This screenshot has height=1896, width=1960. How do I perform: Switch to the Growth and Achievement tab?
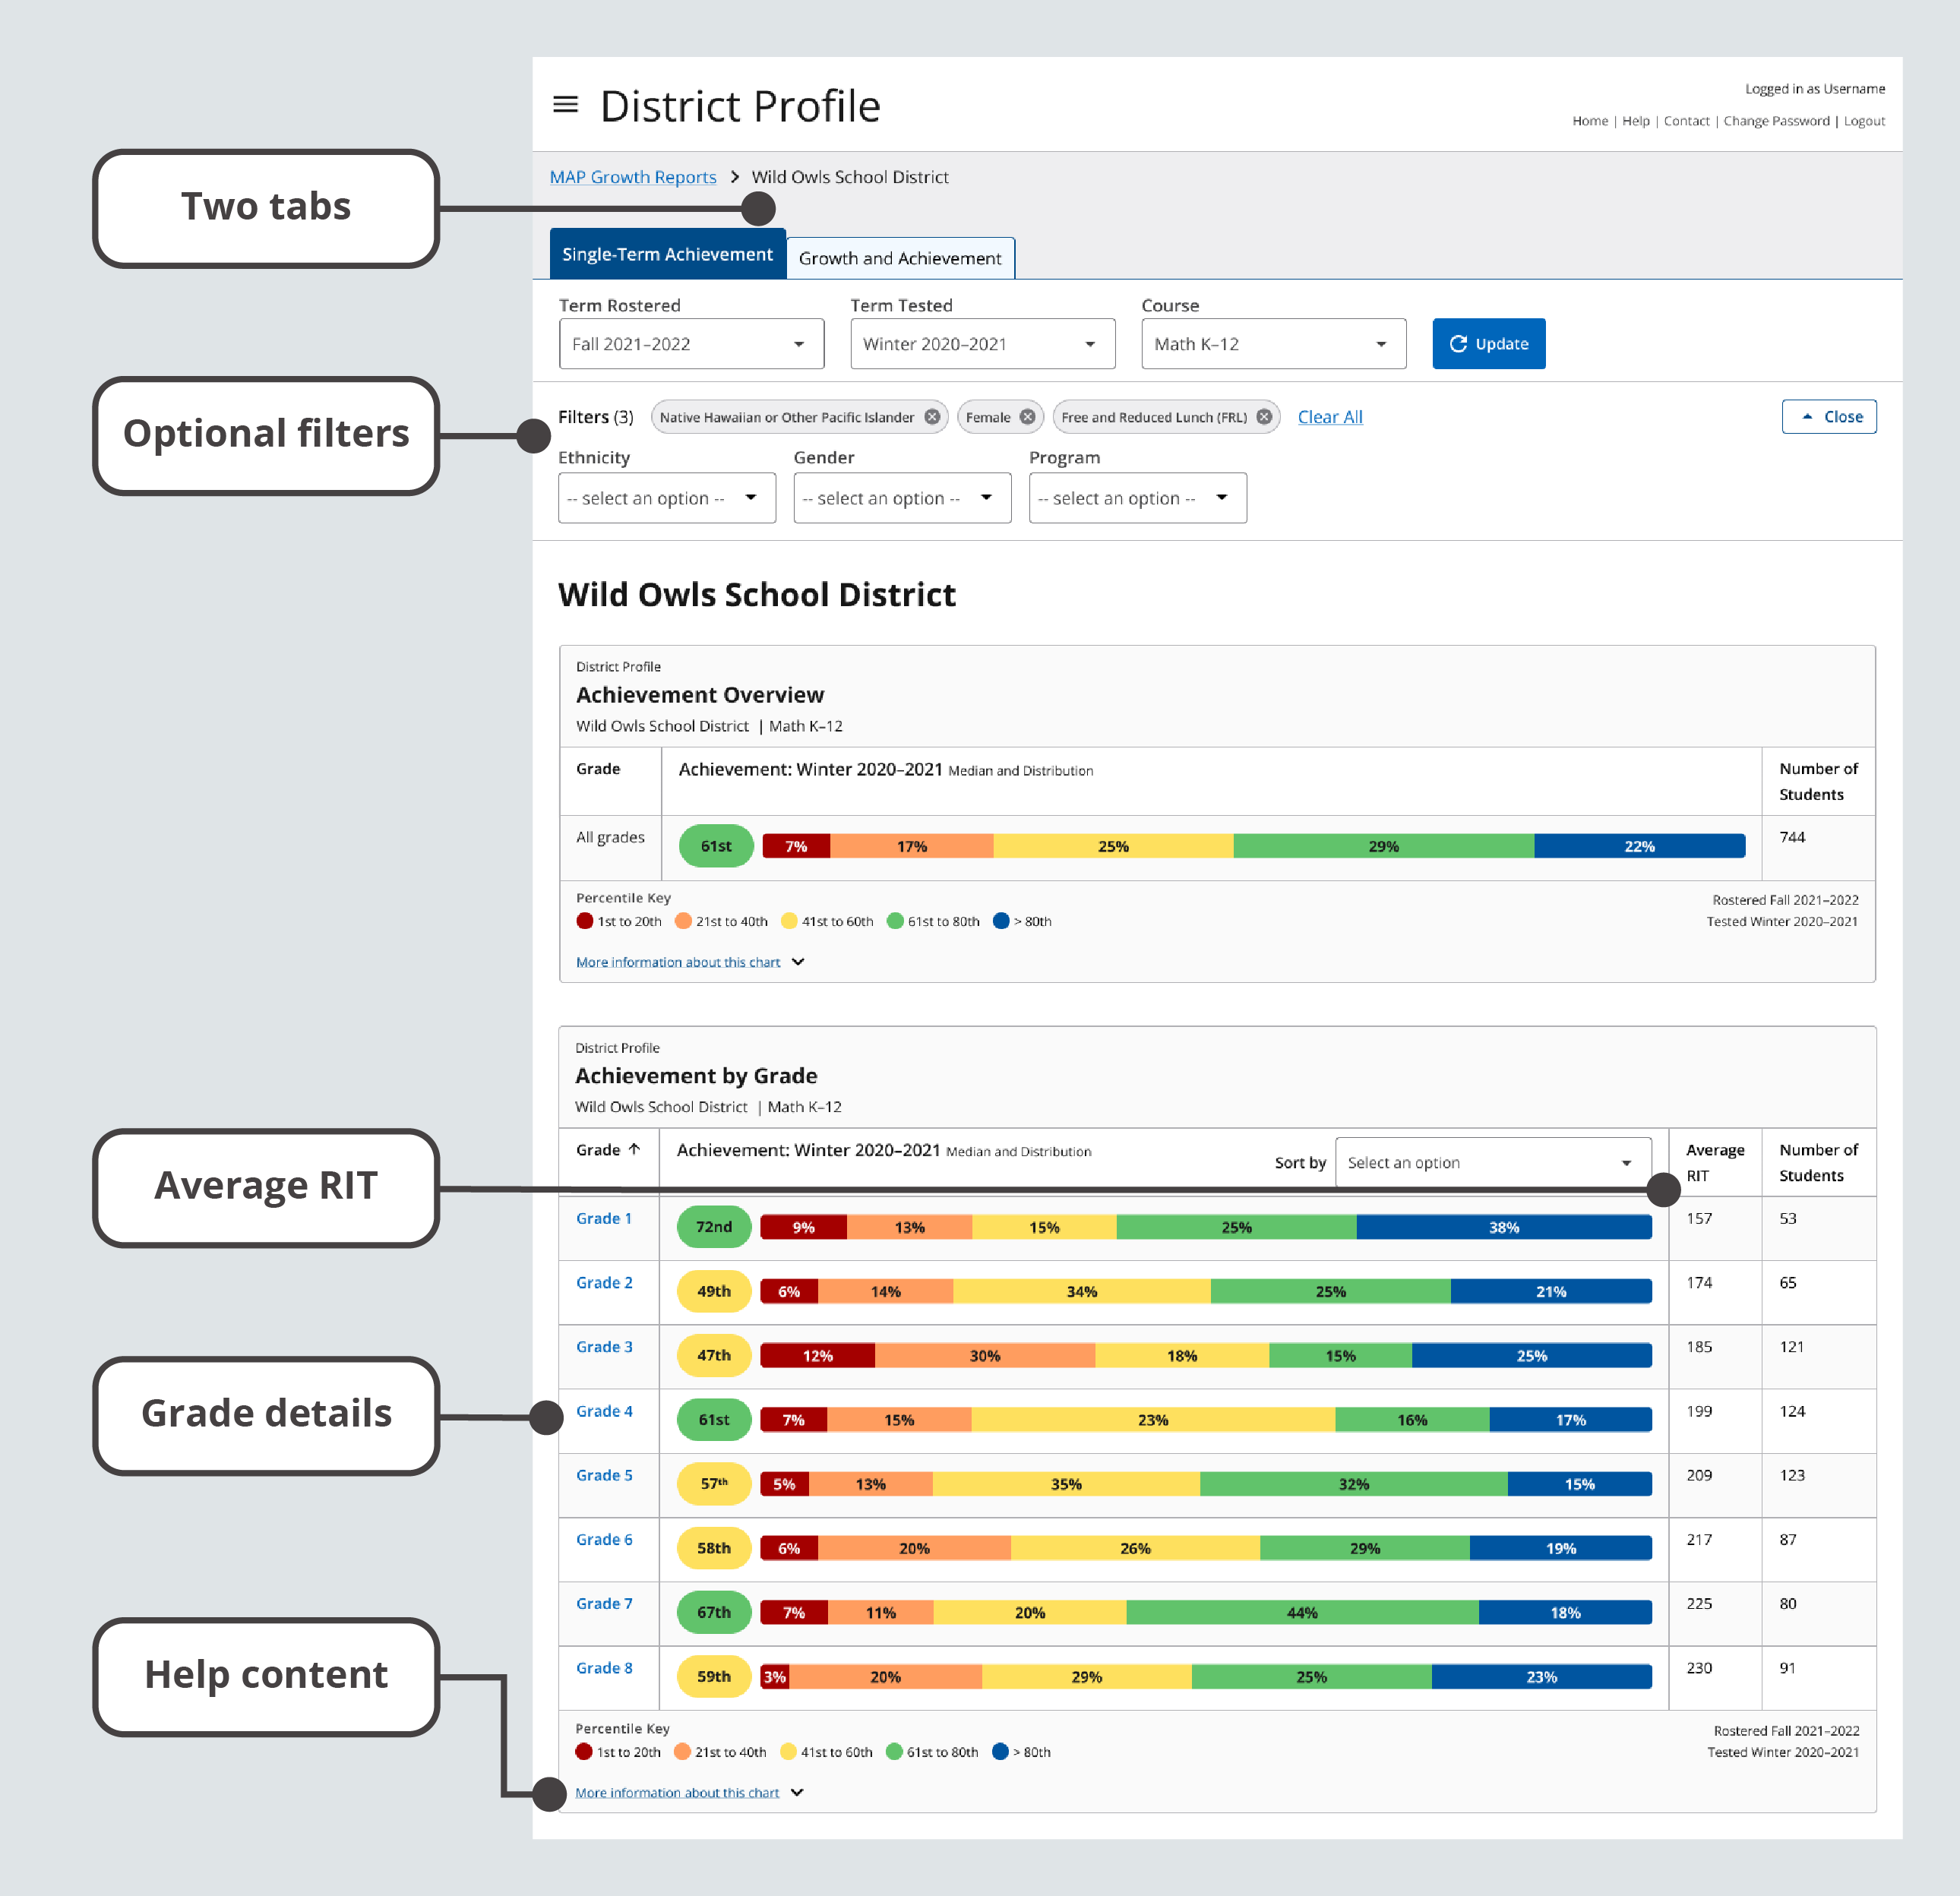899,257
